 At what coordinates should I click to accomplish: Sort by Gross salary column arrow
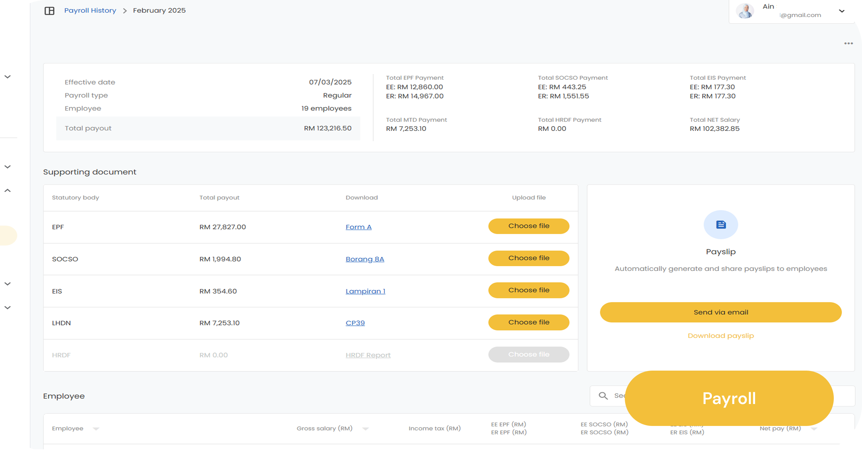365,429
